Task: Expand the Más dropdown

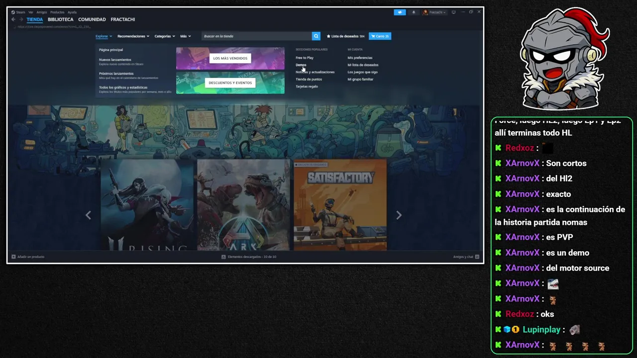Action: pyautogui.click(x=185, y=36)
